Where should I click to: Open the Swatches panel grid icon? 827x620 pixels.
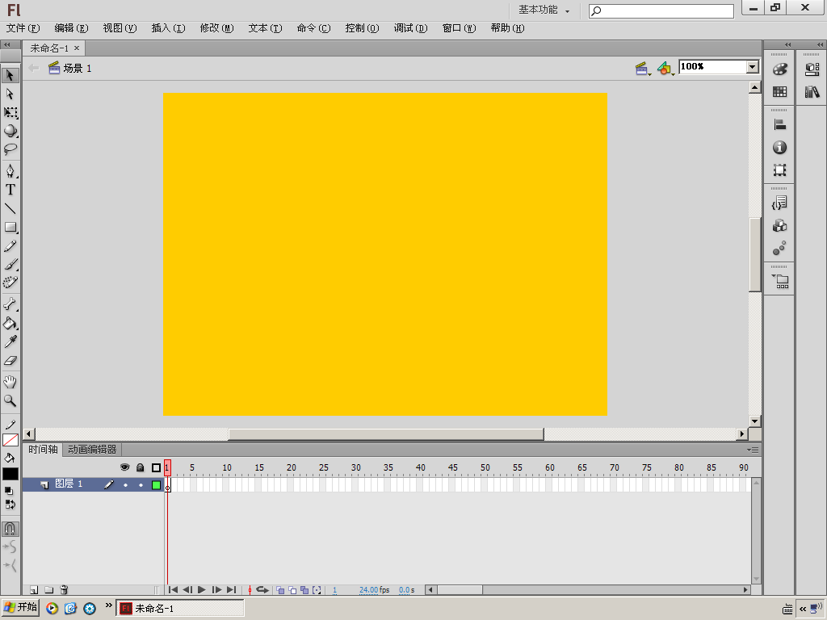(779, 92)
